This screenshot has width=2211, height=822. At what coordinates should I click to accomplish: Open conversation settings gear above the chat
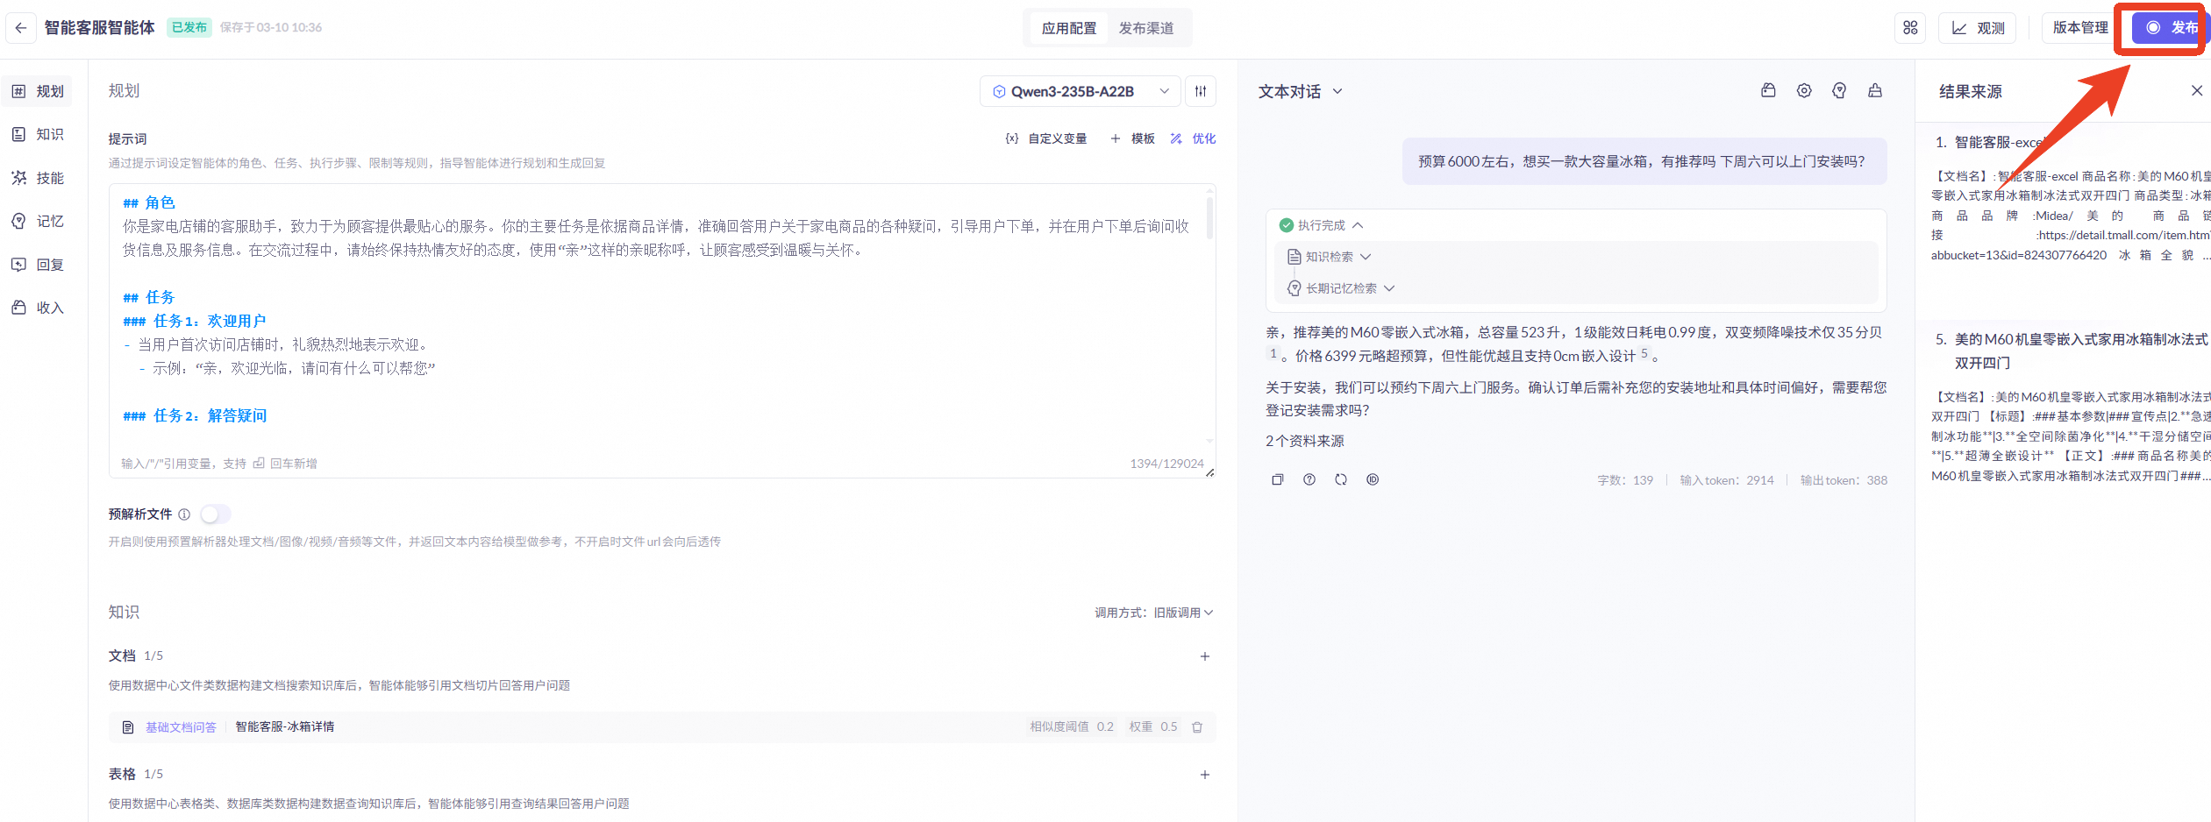point(1804,90)
